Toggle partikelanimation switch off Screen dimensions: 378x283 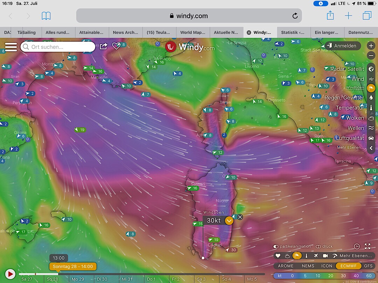pos(276,246)
